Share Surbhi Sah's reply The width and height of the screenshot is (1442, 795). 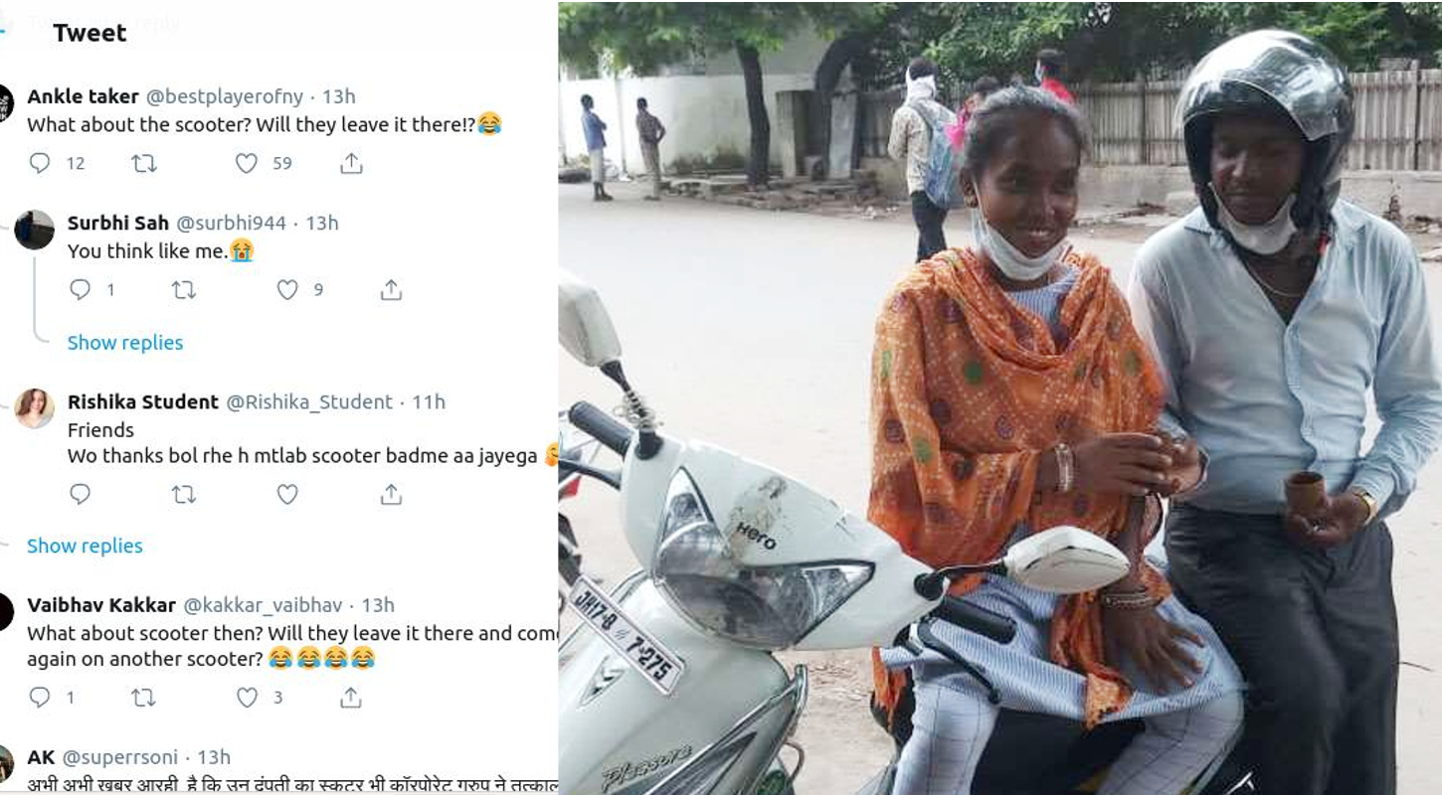(391, 289)
